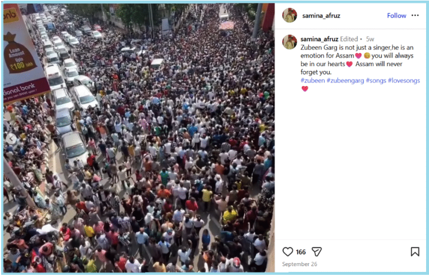Open samina_afruz avatar beside the caption
Image resolution: width=429 pixels, height=276 pixels.
(x=290, y=42)
